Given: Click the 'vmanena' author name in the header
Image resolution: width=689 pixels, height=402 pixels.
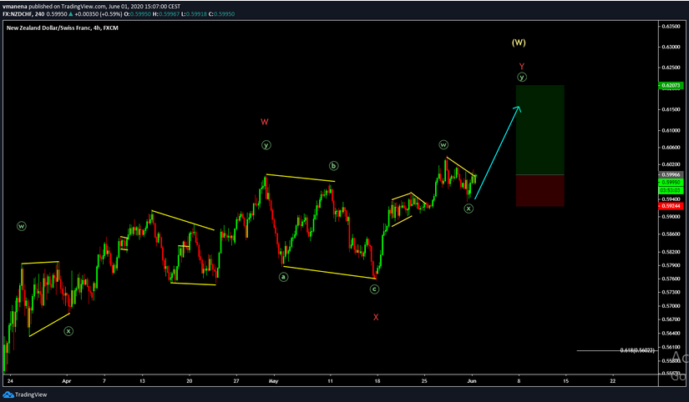Looking at the screenshot, I should 15,7.
